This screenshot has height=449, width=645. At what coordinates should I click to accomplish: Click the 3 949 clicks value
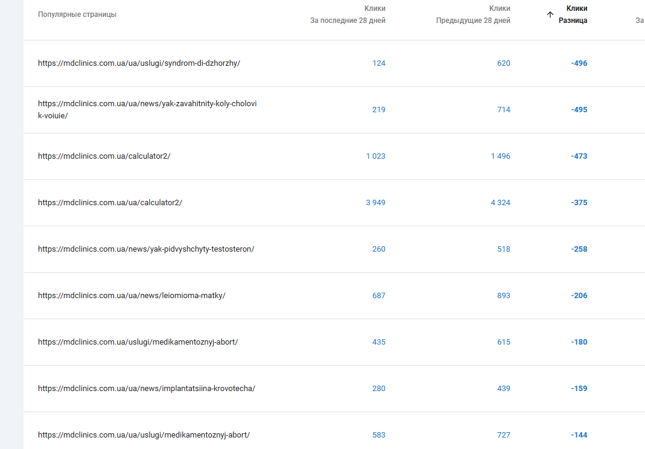[375, 203]
